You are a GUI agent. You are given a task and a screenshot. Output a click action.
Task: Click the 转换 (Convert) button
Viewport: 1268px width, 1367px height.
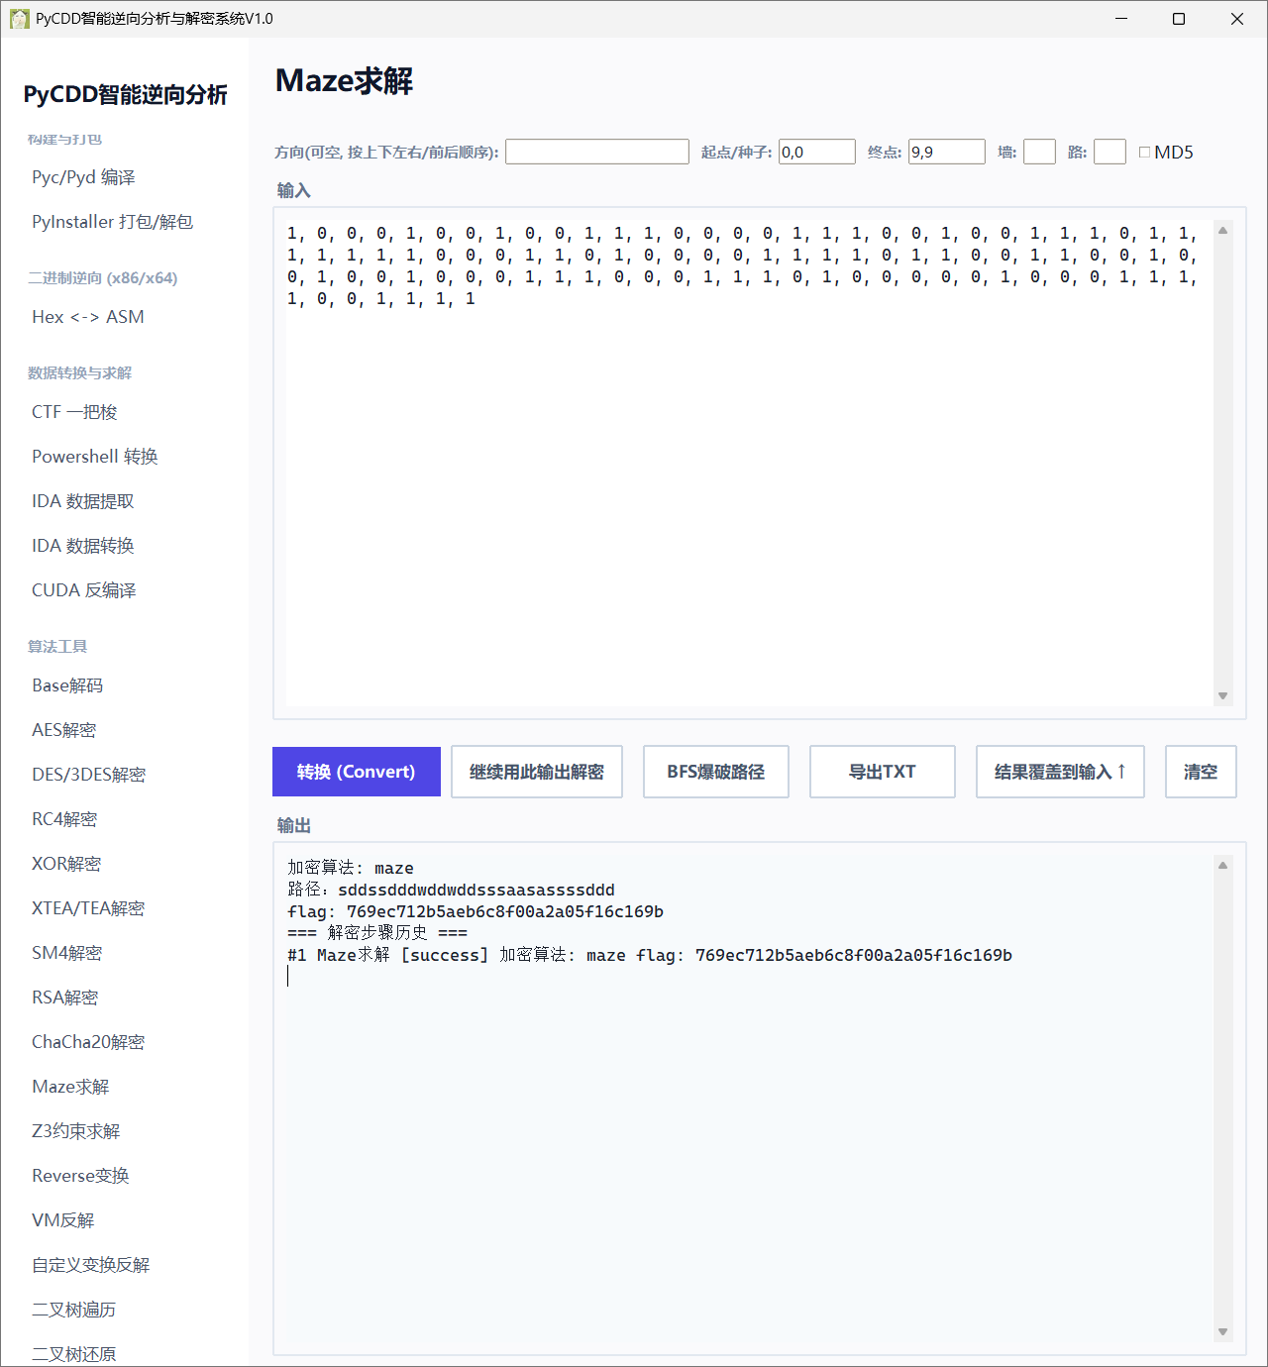click(357, 772)
